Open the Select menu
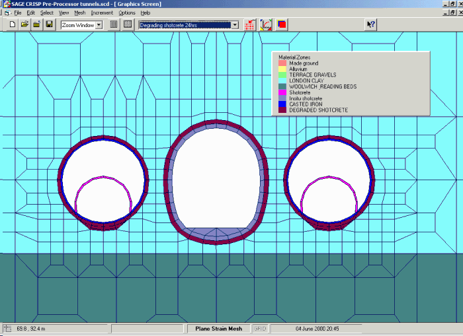 (47, 13)
